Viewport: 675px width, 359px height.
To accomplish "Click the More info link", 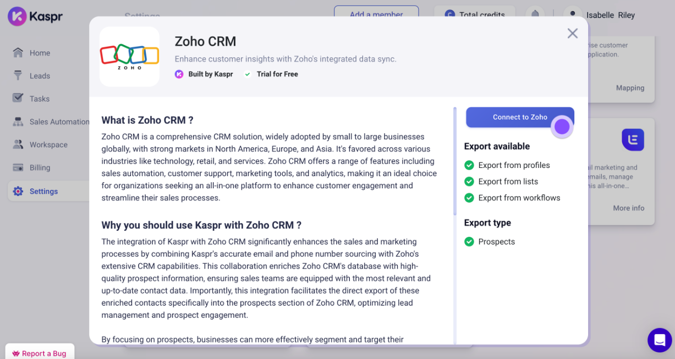I will pyautogui.click(x=628, y=208).
